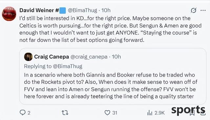Click the Grok circle-slash icon
This screenshot has width=210, height=120.
coord(194,10)
